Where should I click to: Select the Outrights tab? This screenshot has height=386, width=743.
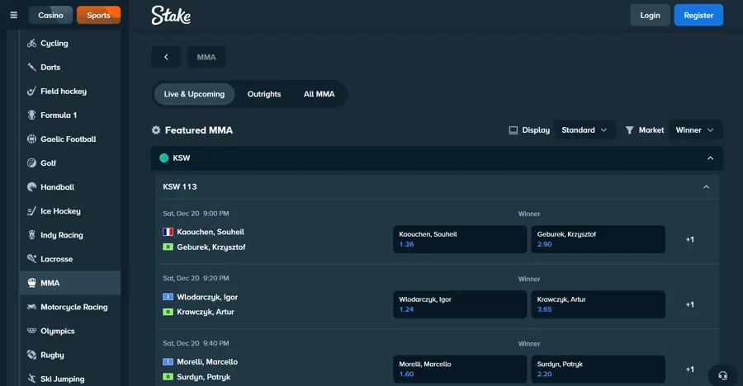(x=264, y=94)
